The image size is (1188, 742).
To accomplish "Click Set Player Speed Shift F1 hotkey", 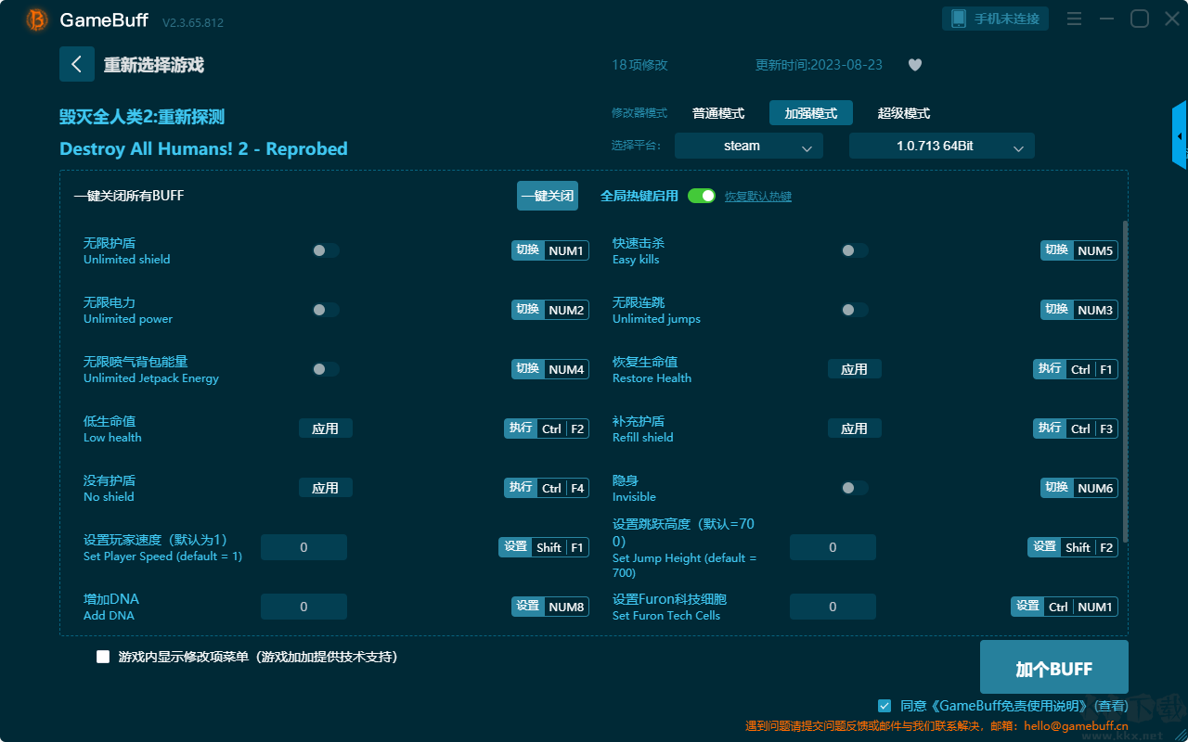I will pyautogui.click(x=544, y=547).
